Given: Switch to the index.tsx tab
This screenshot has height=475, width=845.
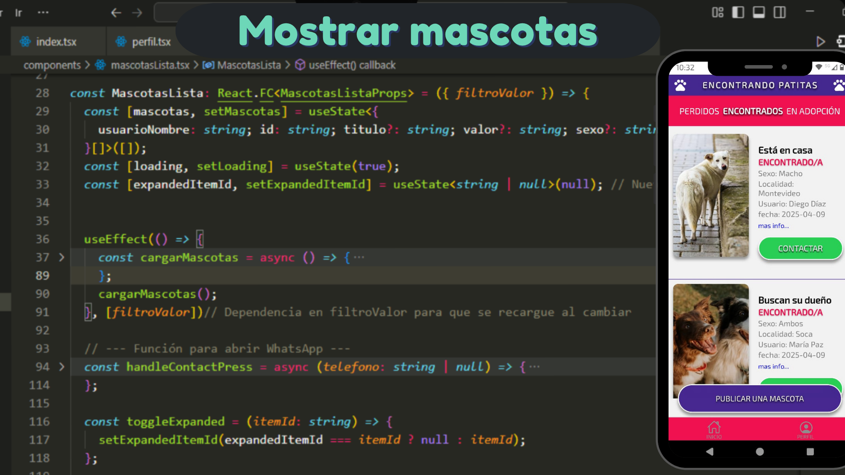Looking at the screenshot, I should (56, 42).
